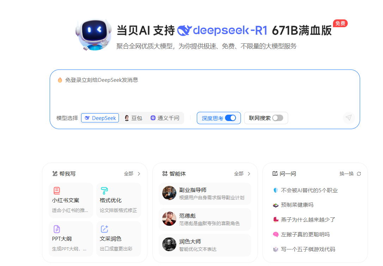Click the 润色大师 avatar
This screenshot has height=266, width=383.
pos(169,244)
